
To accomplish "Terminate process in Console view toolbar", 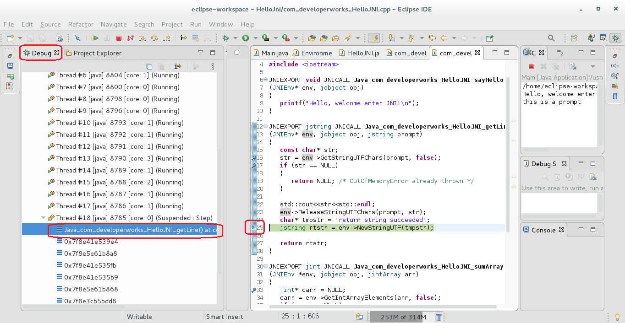I will click(532, 66).
